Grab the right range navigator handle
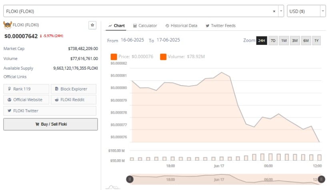330x190 pixels. click(321, 179)
